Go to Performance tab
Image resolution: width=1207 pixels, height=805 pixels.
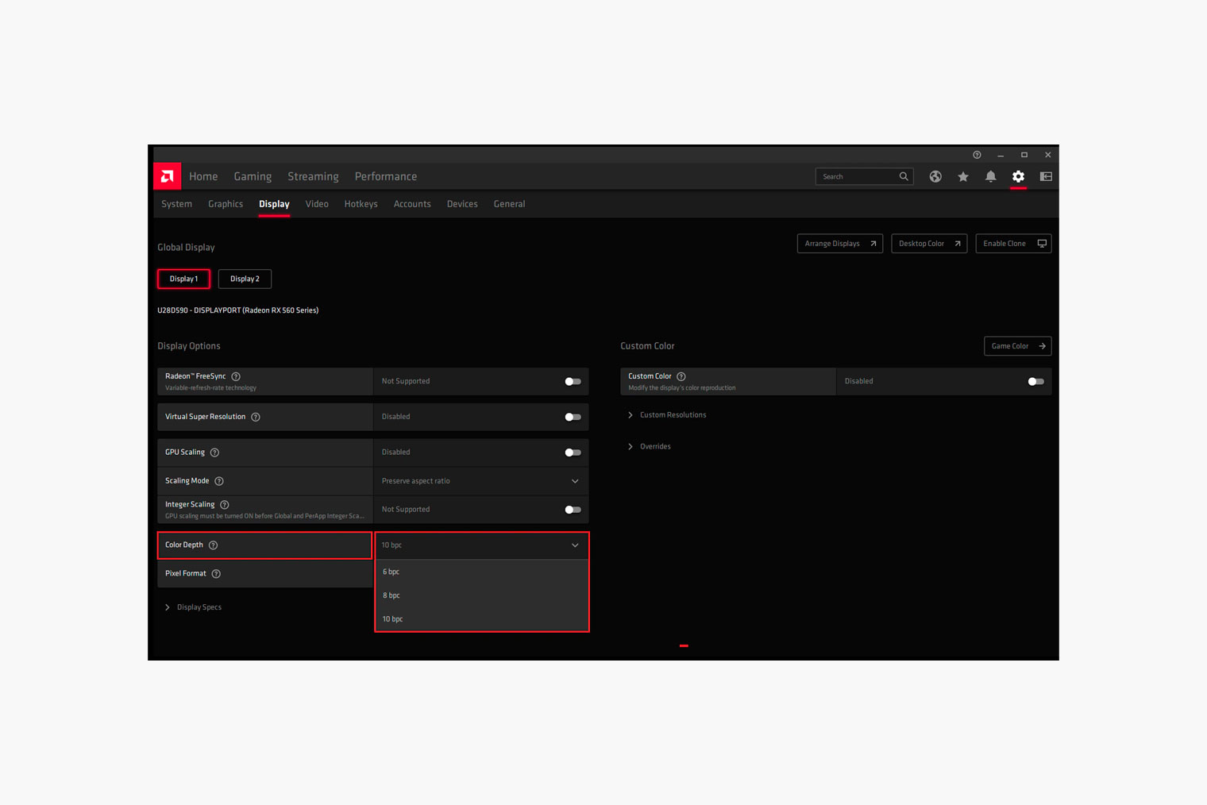(x=386, y=176)
